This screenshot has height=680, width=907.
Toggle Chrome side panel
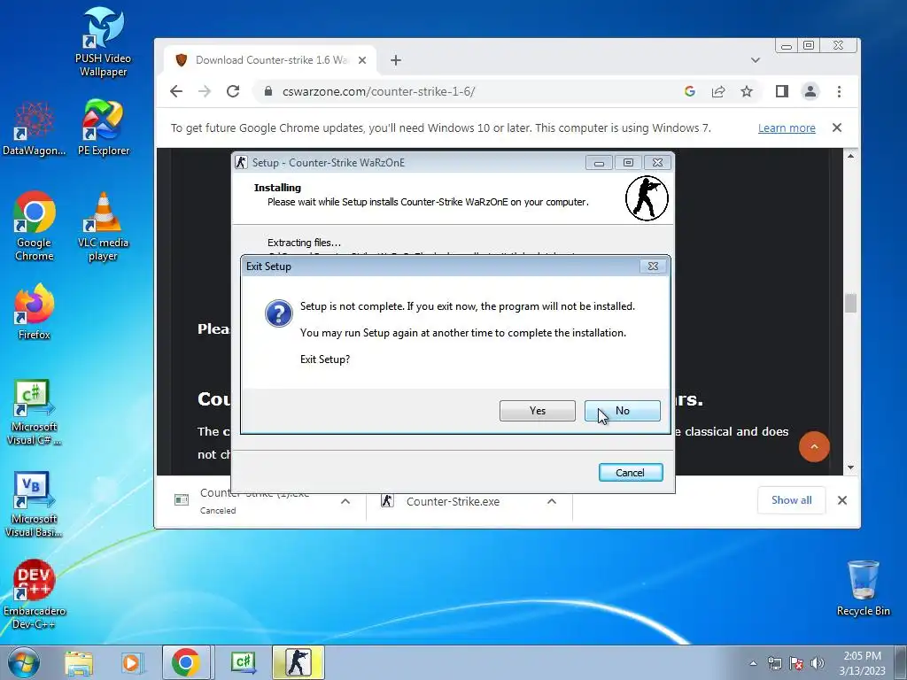(782, 91)
